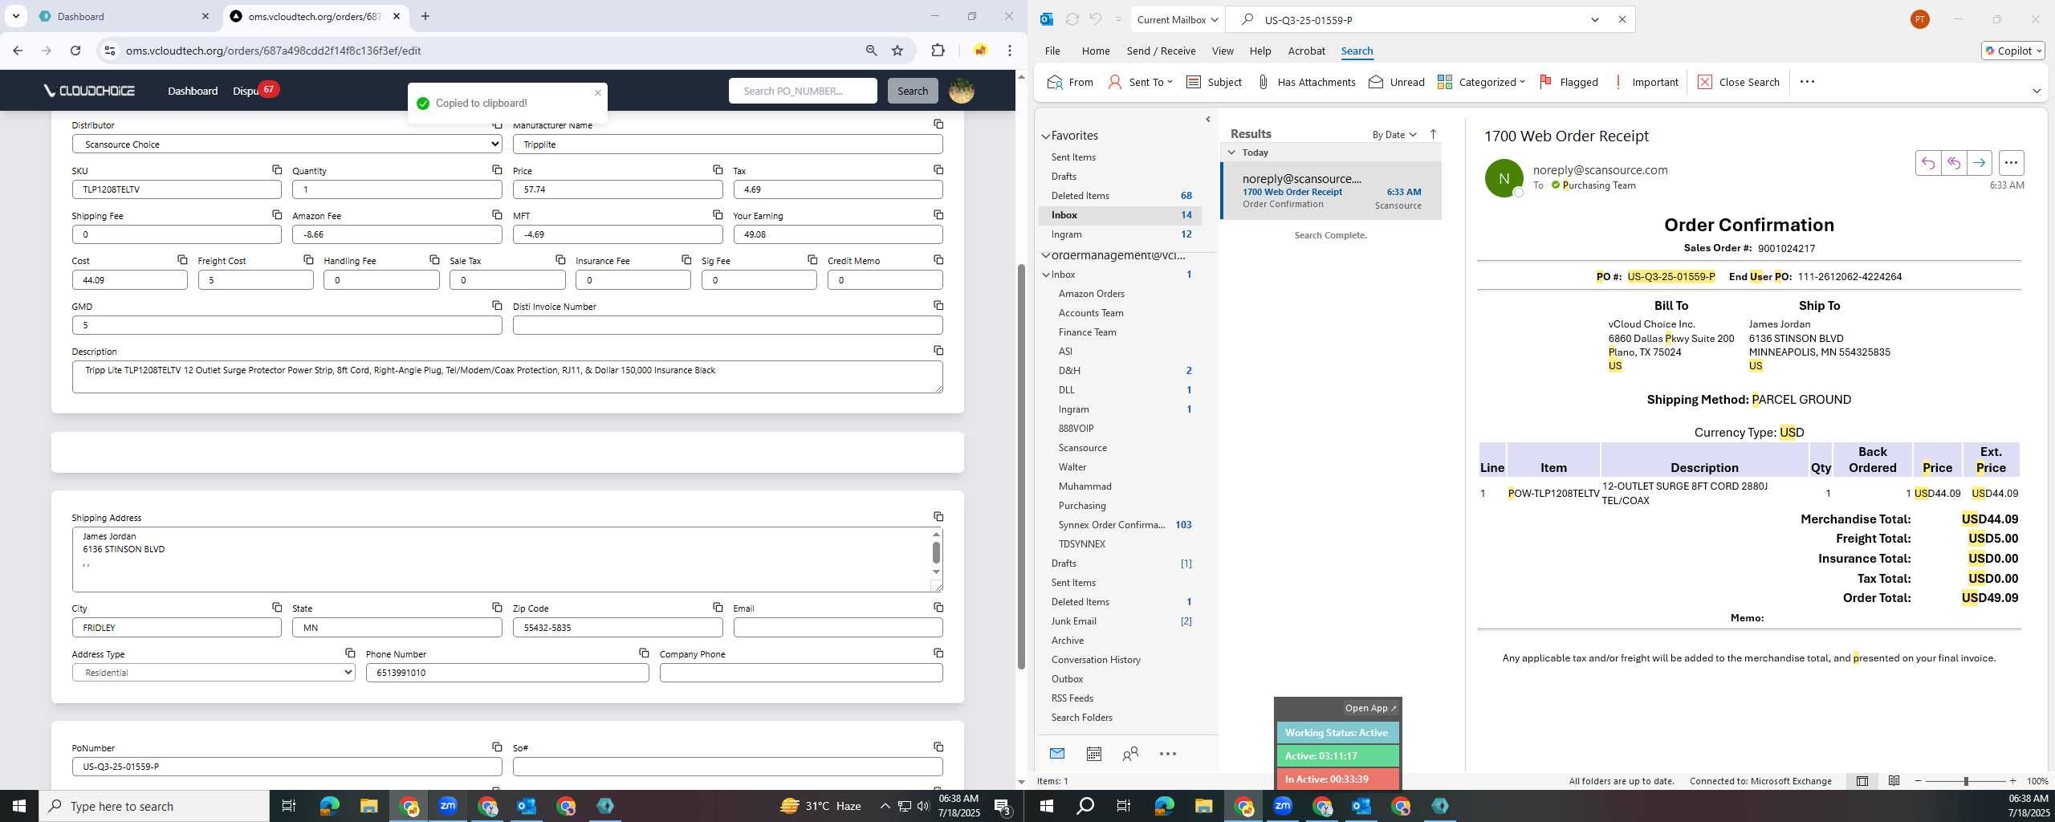The width and height of the screenshot is (2055, 822).
Task: Open the Scansource mail folder
Action: point(1082,448)
